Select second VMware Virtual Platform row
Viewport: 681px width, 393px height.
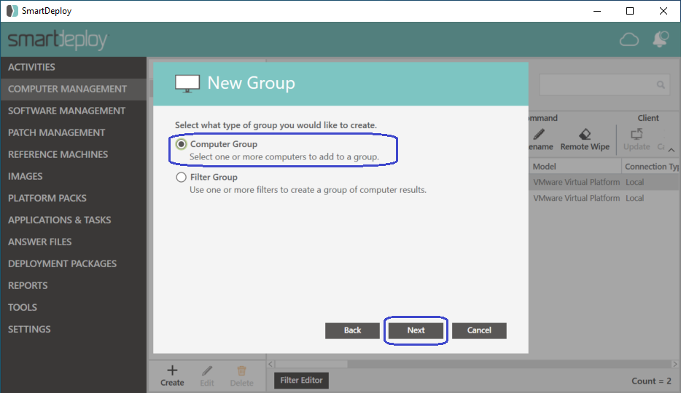click(604, 198)
